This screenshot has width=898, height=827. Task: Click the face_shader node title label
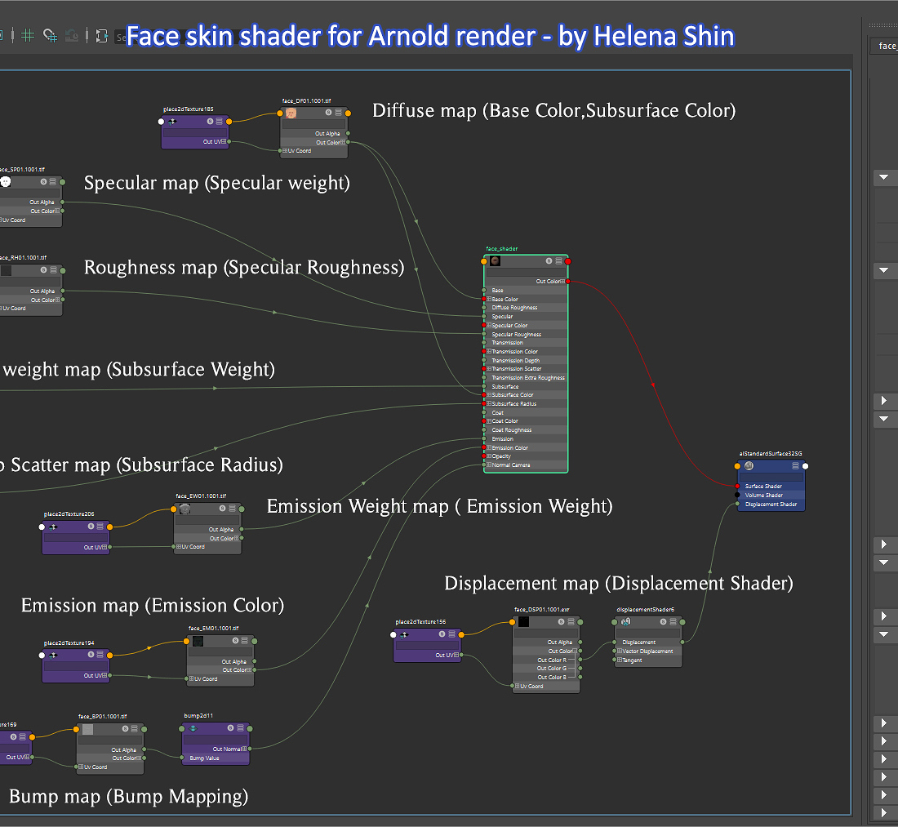coord(502,248)
